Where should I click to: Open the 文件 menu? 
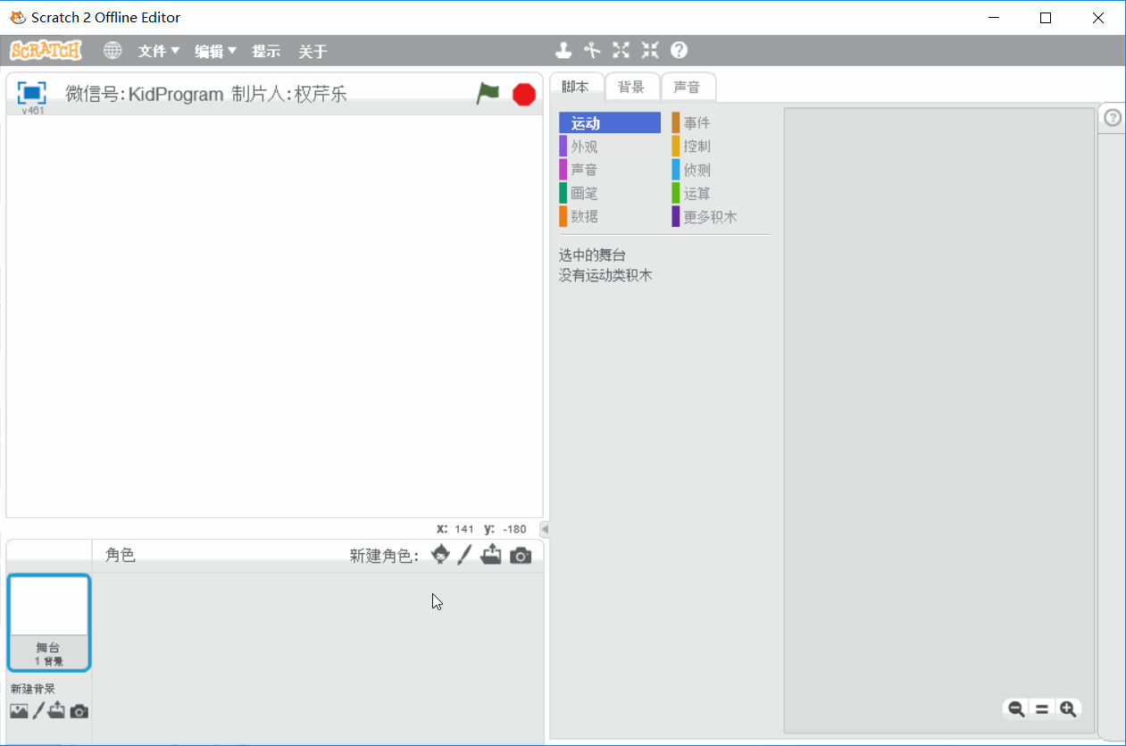(x=158, y=51)
